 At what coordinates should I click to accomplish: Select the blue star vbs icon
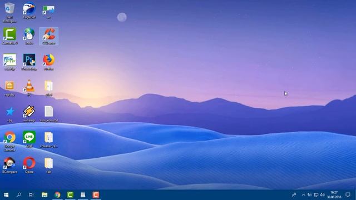pyautogui.click(x=9, y=114)
